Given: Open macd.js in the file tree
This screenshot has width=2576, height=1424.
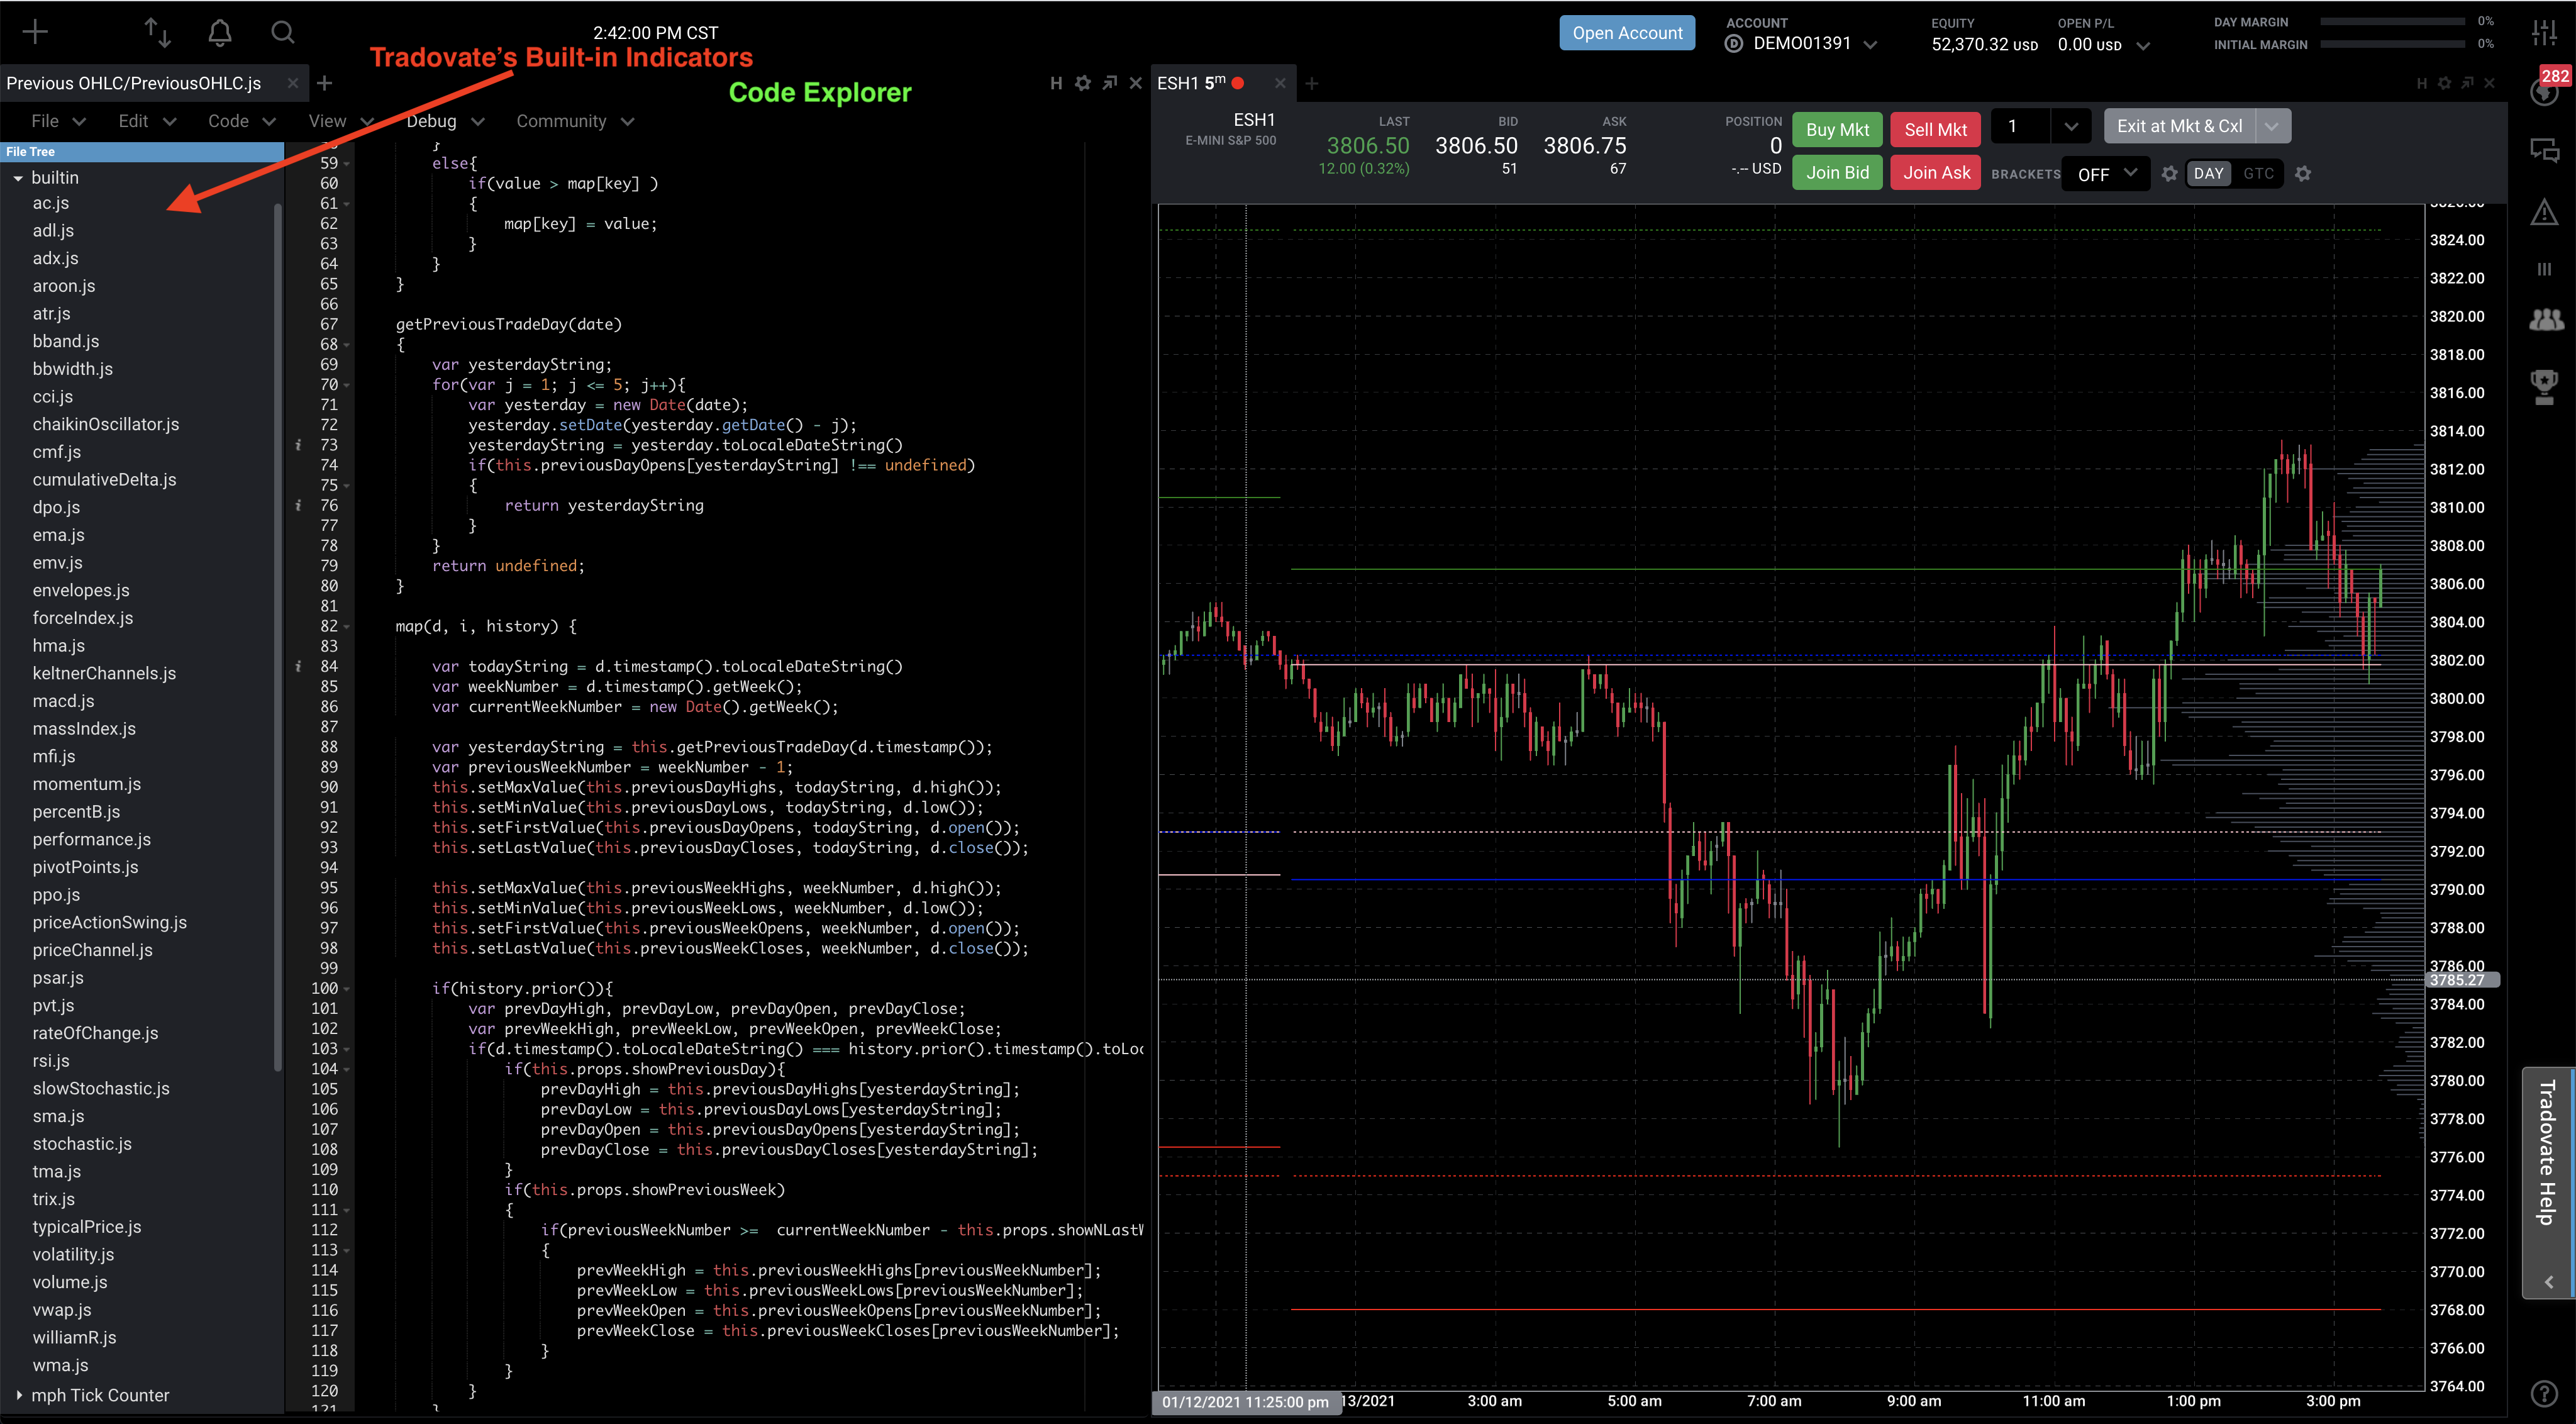Looking at the screenshot, I should (x=64, y=701).
